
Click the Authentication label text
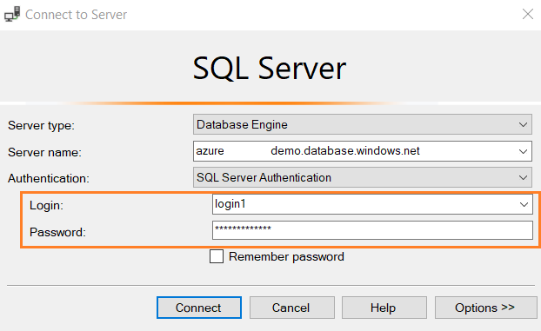point(49,179)
